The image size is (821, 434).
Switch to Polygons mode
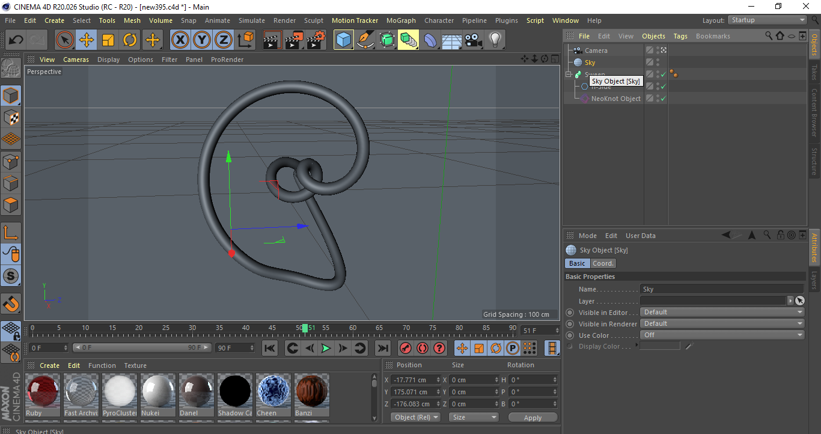pyautogui.click(x=11, y=205)
